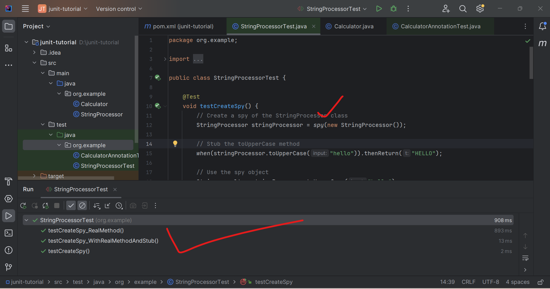Click the lightbulb quick-fix icon on line 14
The width and height of the screenshot is (550, 289).
coord(175,143)
